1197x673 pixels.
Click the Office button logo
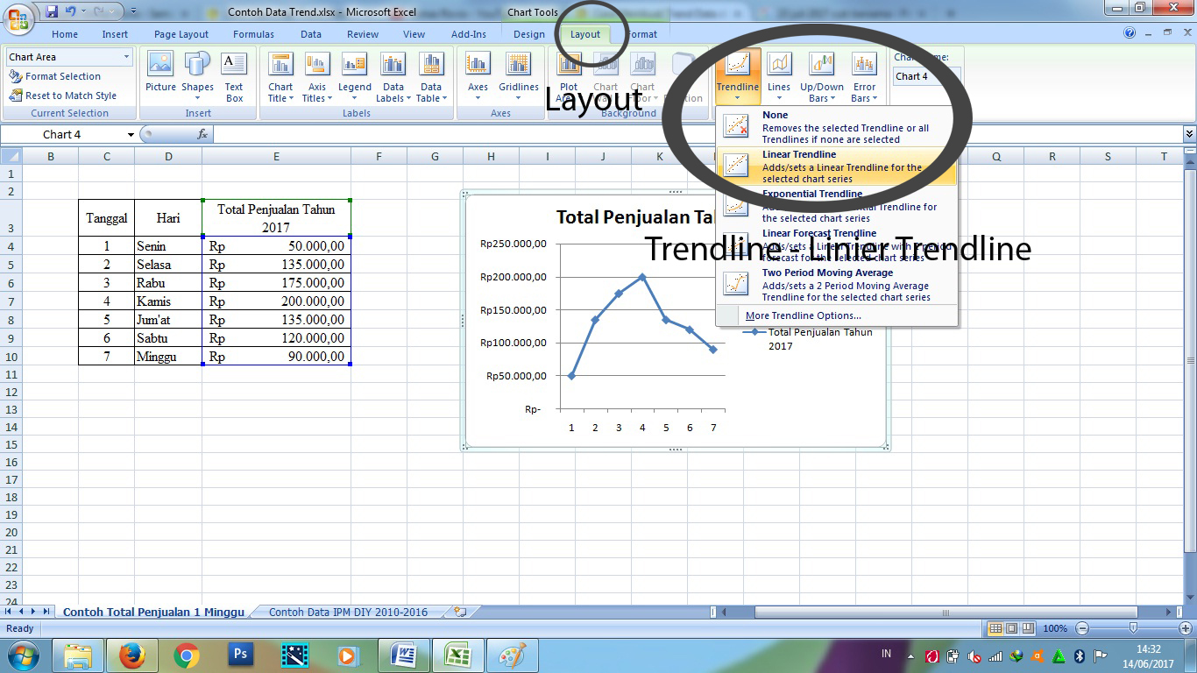[18, 18]
